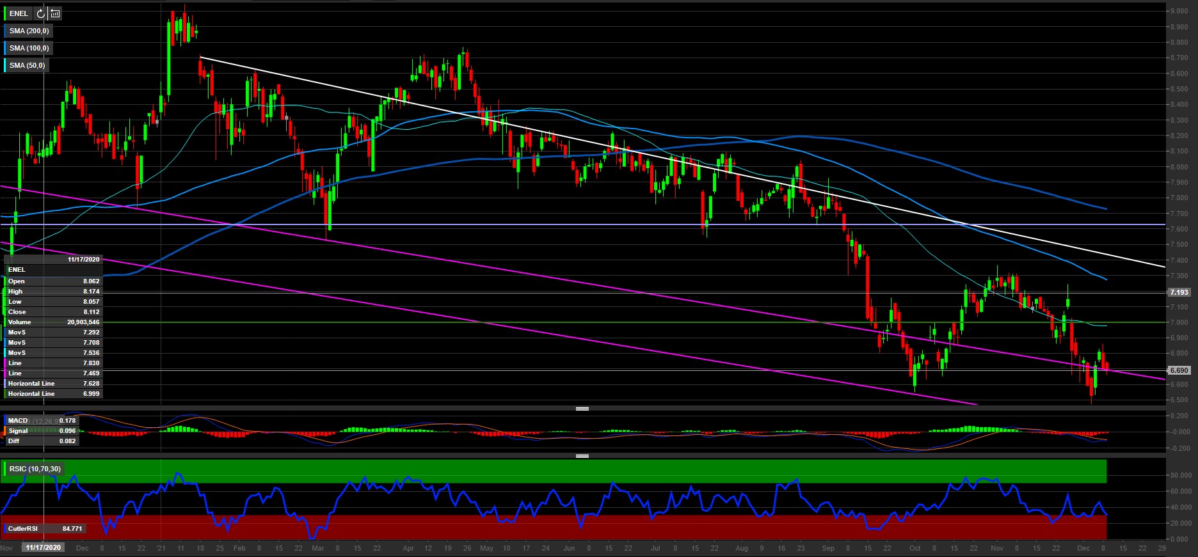Click the 7.193 price marker on axis

click(x=1179, y=292)
